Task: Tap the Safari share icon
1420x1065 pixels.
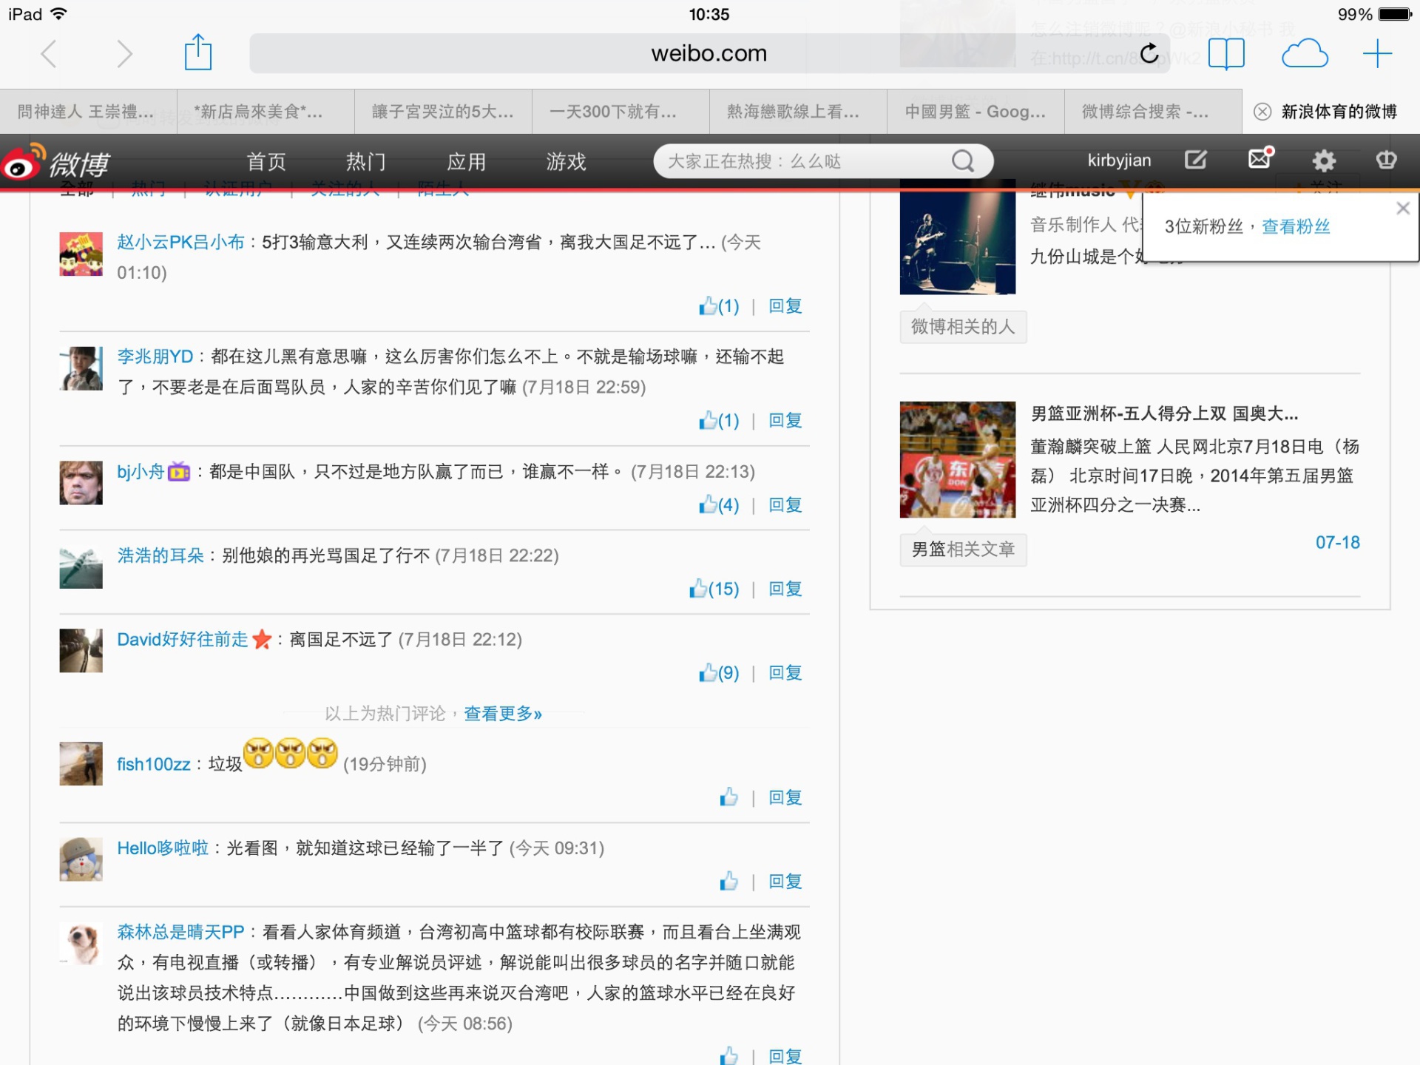Action: 197,53
